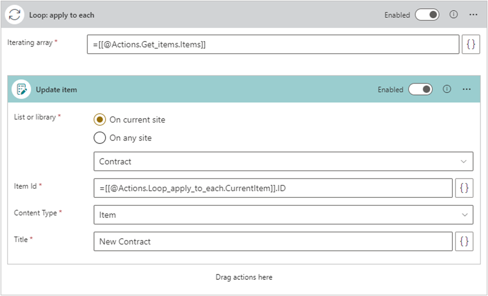Image resolution: width=488 pixels, height=296 pixels.
Task: Open expression editor for Iterating array
Action: click(471, 45)
